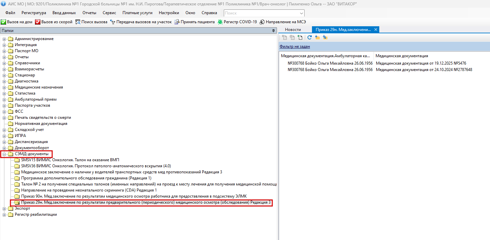Image resolution: width=490 pixels, height=240 pixels.
Task: Click the folder icon with double blue arrows
Action: pos(325,37)
